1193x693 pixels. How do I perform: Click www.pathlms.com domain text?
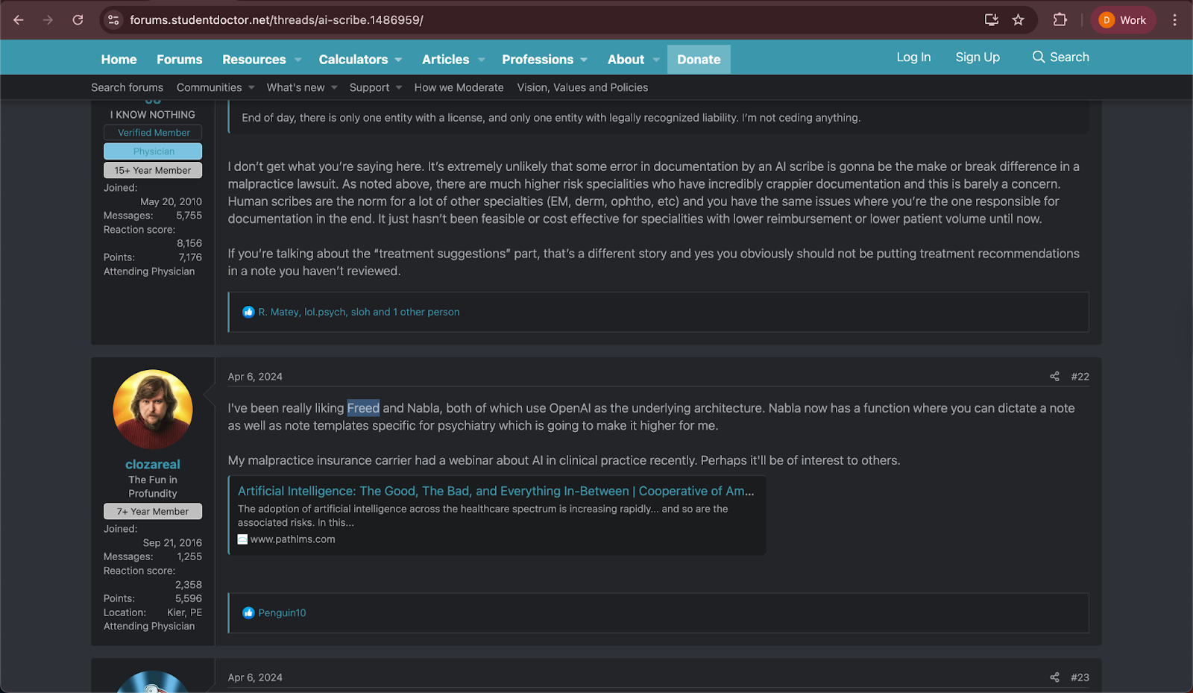293,539
